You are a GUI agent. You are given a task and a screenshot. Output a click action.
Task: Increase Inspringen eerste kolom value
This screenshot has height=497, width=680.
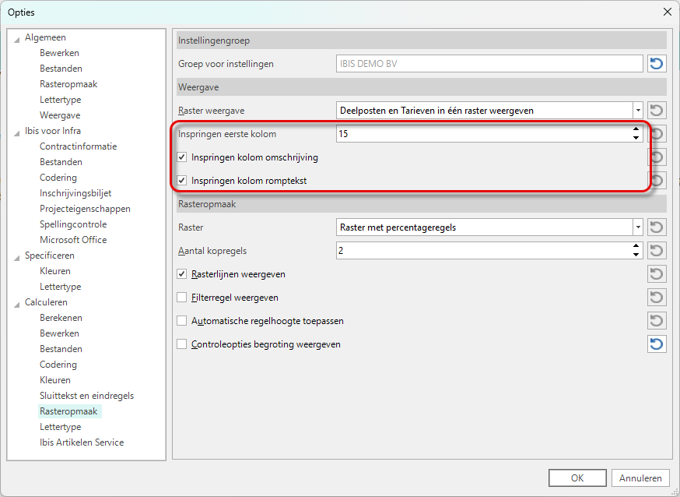point(636,130)
